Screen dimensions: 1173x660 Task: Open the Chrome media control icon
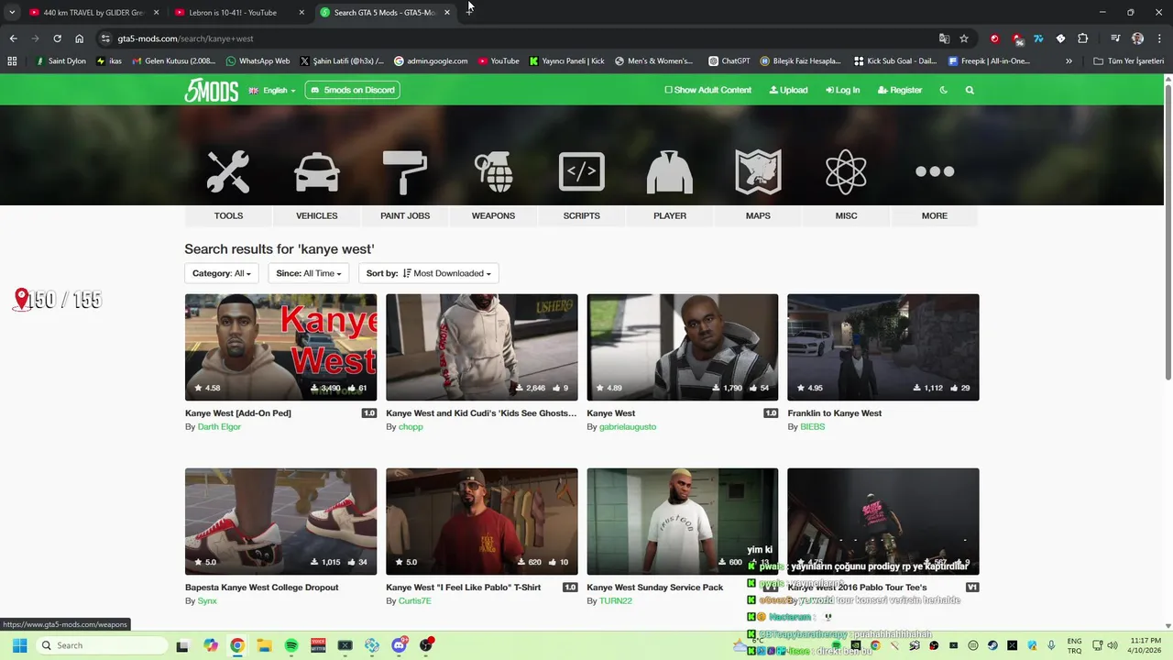tap(1115, 38)
